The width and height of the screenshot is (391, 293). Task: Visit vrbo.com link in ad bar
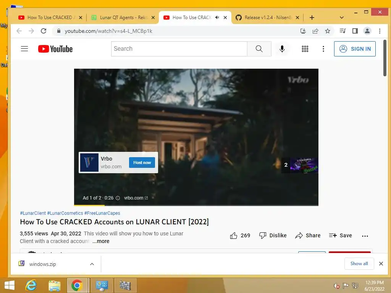pos(136,198)
